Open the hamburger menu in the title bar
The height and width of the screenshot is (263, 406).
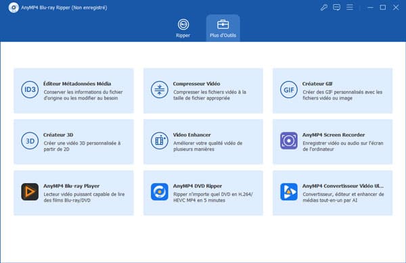[350, 7]
